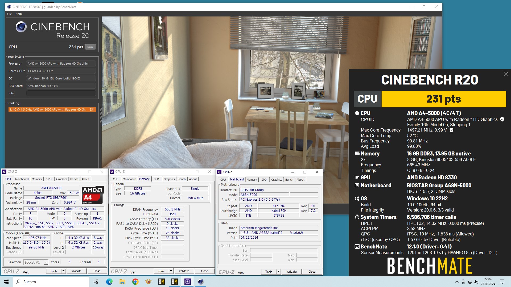Click the BIOS version 4.6.5 field
The image size is (511, 287).
[x=279, y=233]
